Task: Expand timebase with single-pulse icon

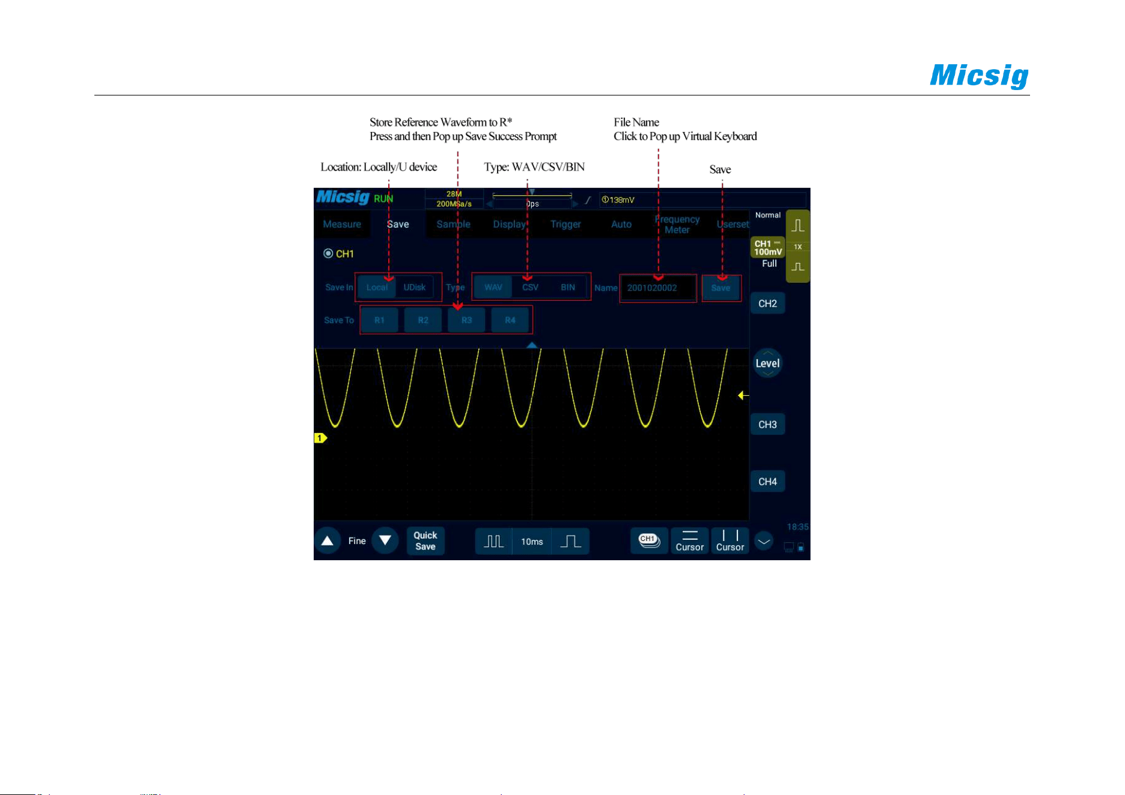Action: point(570,542)
